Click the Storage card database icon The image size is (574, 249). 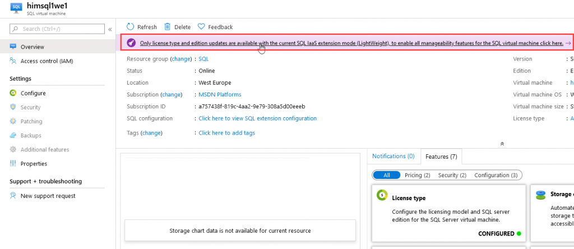coord(540,195)
